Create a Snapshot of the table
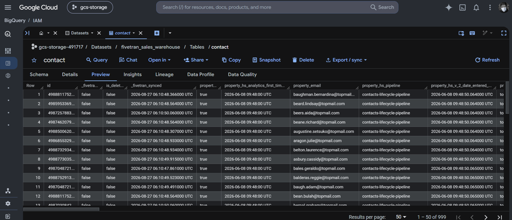 [x=266, y=60]
